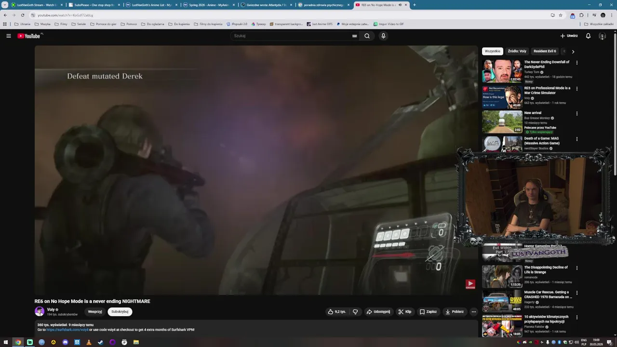Open the YouTube guide hamburger menu
The image size is (617, 347).
pos(8,36)
